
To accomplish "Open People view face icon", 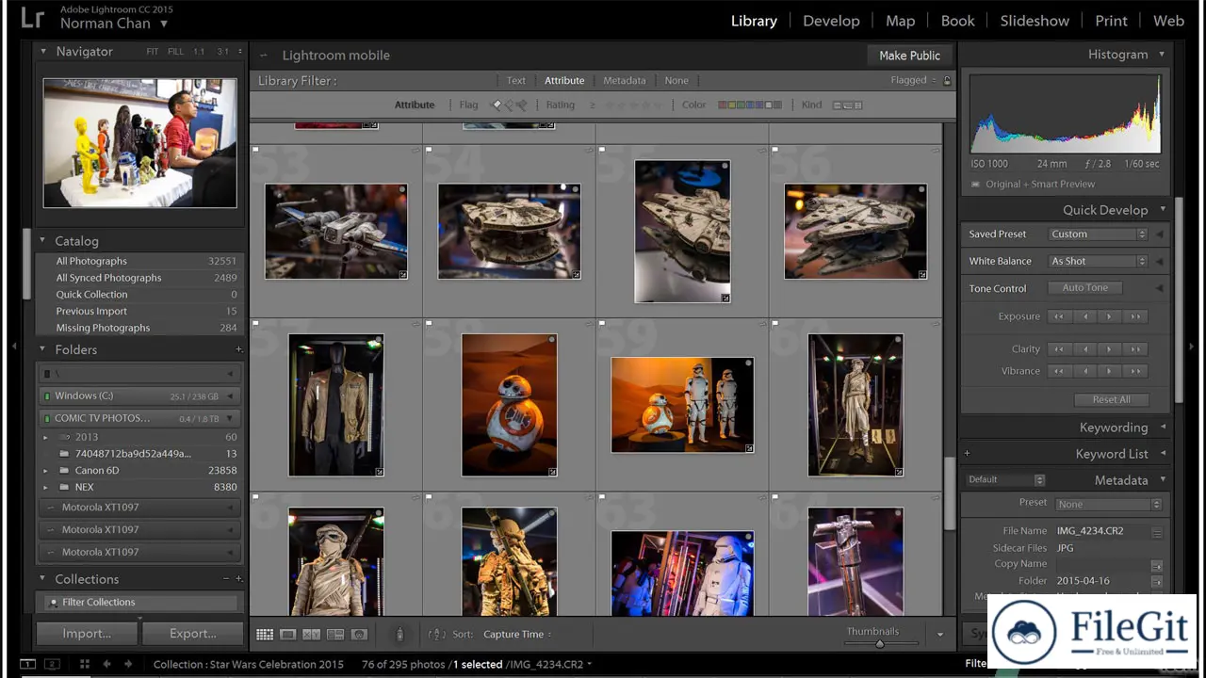I will 359,635.
